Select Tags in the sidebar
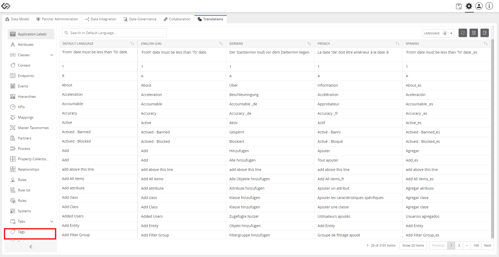The image size is (499, 257). (x=31, y=232)
